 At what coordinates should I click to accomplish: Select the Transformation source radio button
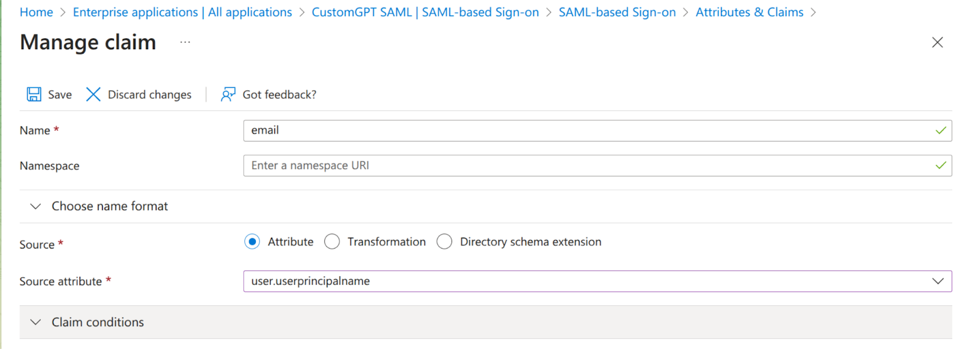pos(332,242)
